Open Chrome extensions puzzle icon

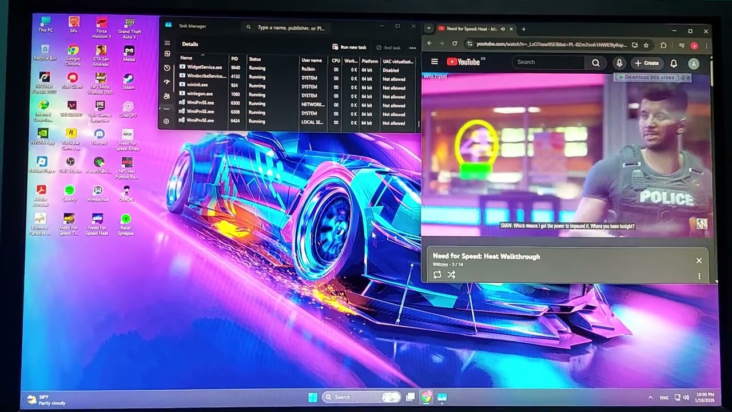pos(663,45)
